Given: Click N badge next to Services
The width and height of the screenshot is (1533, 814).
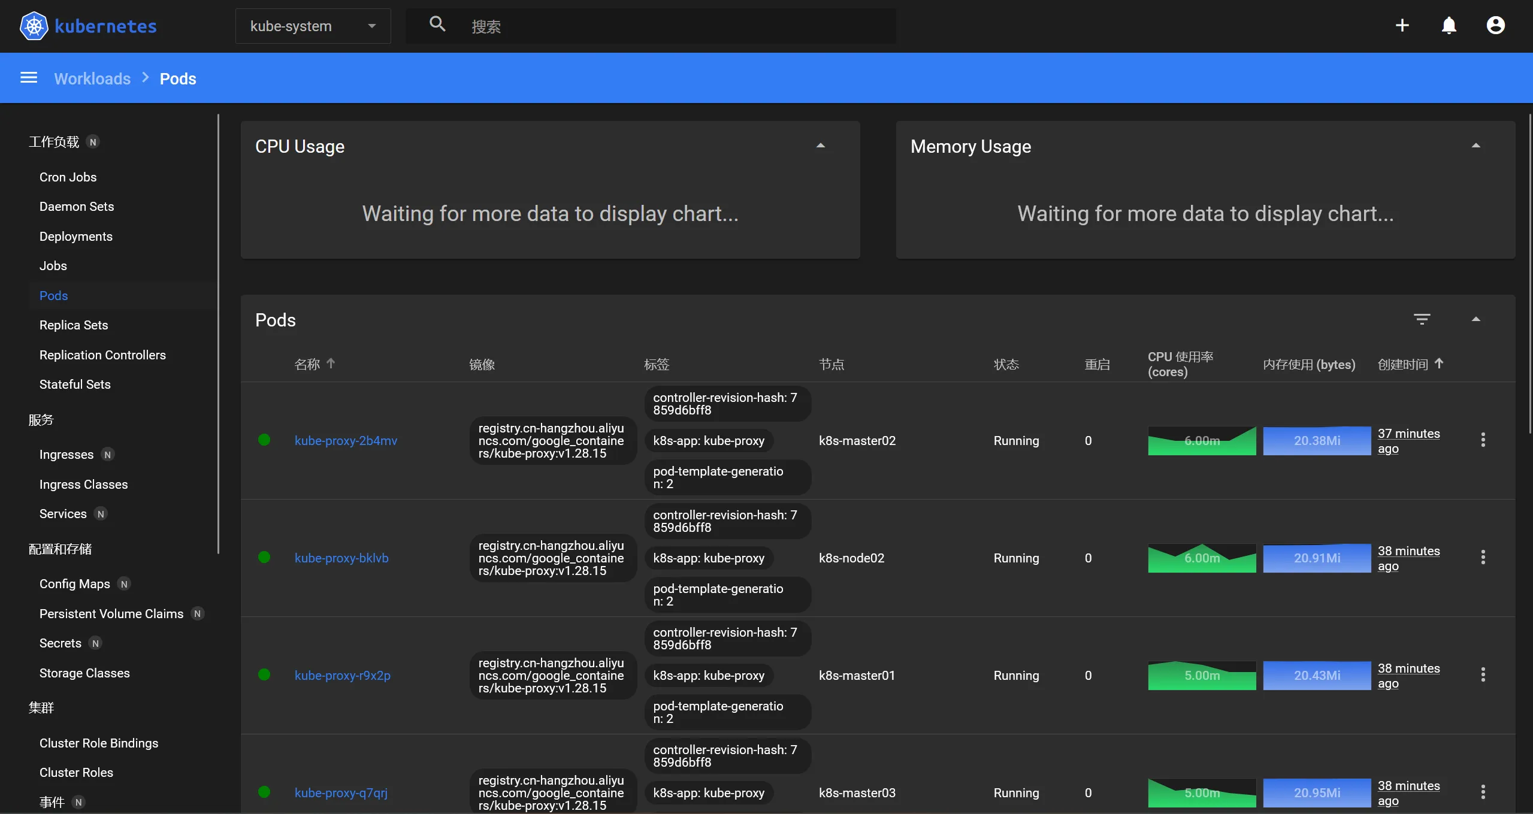Looking at the screenshot, I should pyautogui.click(x=101, y=514).
